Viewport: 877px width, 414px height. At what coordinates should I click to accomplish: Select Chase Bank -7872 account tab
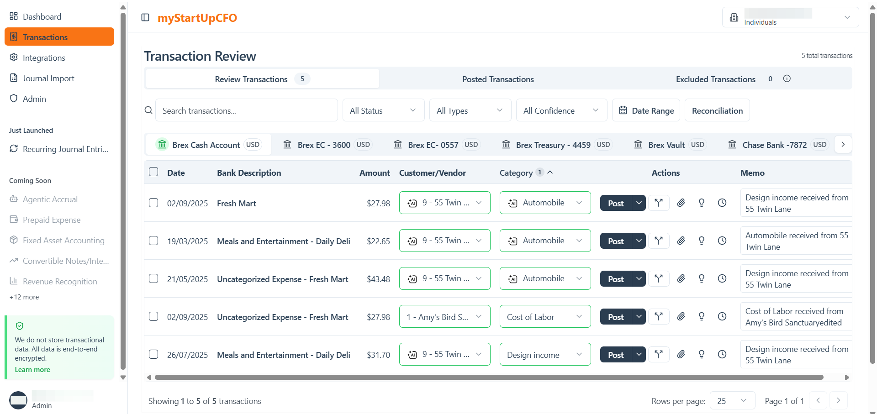click(777, 145)
